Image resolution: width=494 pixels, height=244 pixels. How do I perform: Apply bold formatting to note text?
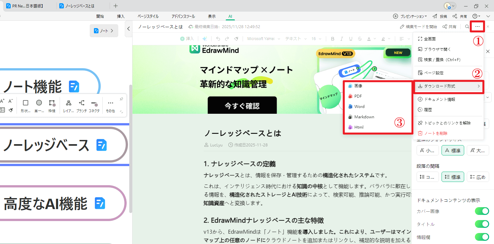coord(333,38)
